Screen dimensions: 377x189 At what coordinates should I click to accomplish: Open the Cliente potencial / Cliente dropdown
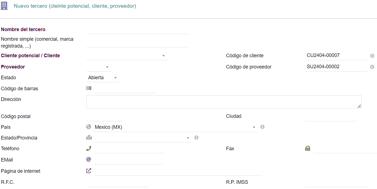127,56
